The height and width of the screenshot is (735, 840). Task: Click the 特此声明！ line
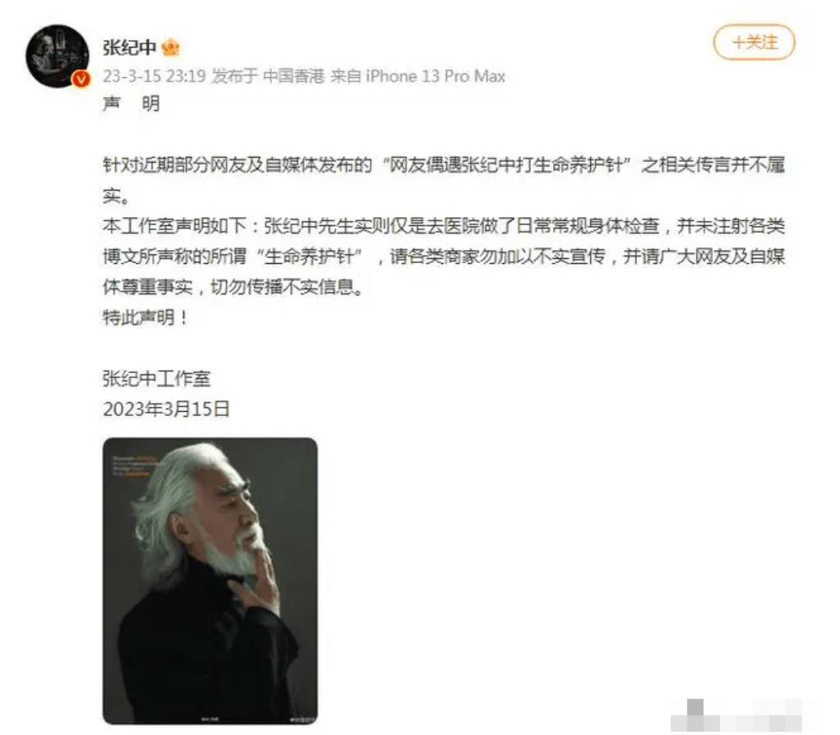tap(145, 318)
